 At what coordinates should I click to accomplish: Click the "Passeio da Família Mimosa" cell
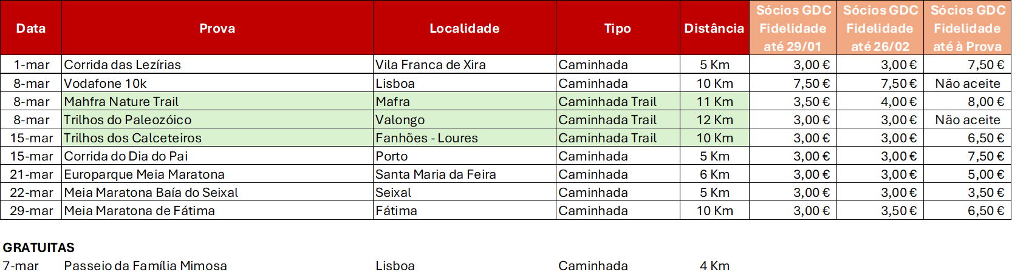point(145,266)
